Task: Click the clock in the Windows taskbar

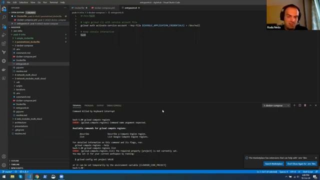Action: tap(305, 176)
